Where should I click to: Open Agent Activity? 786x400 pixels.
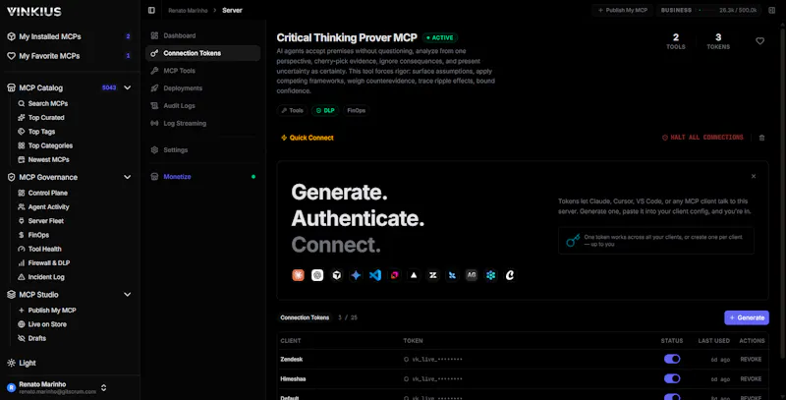[x=48, y=206]
